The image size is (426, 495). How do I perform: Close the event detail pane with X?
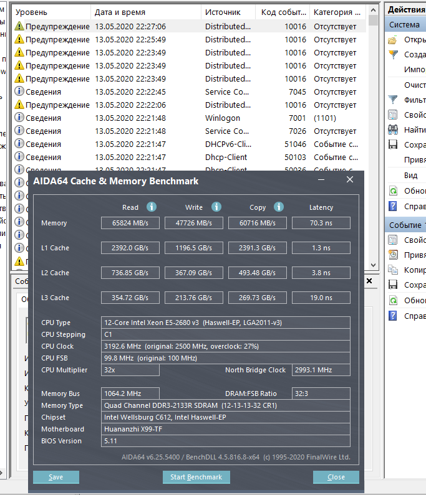click(x=369, y=281)
